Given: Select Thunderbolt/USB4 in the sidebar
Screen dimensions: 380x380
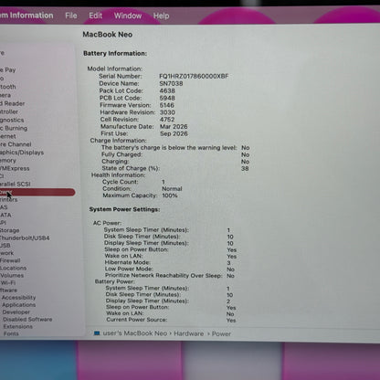Looking at the screenshot, I should point(25,238).
